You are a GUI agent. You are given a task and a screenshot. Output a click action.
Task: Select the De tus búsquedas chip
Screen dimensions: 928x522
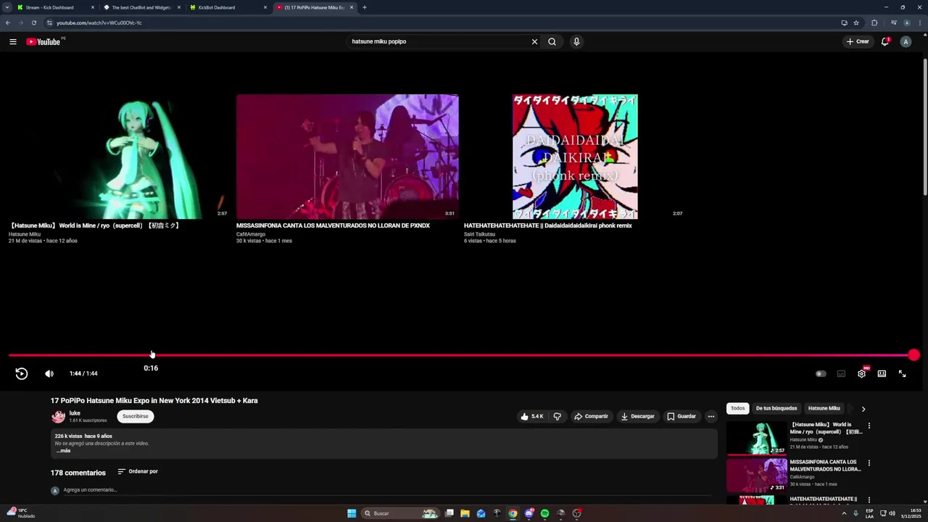tap(776, 408)
